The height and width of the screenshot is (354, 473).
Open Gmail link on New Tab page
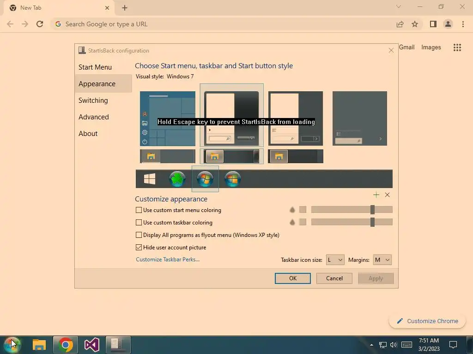click(406, 47)
